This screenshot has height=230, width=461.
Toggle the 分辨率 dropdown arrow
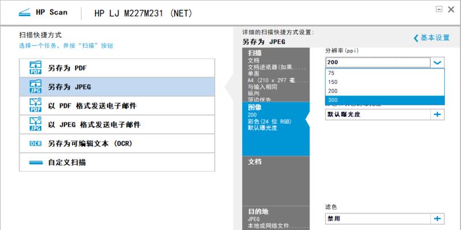point(437,63)
